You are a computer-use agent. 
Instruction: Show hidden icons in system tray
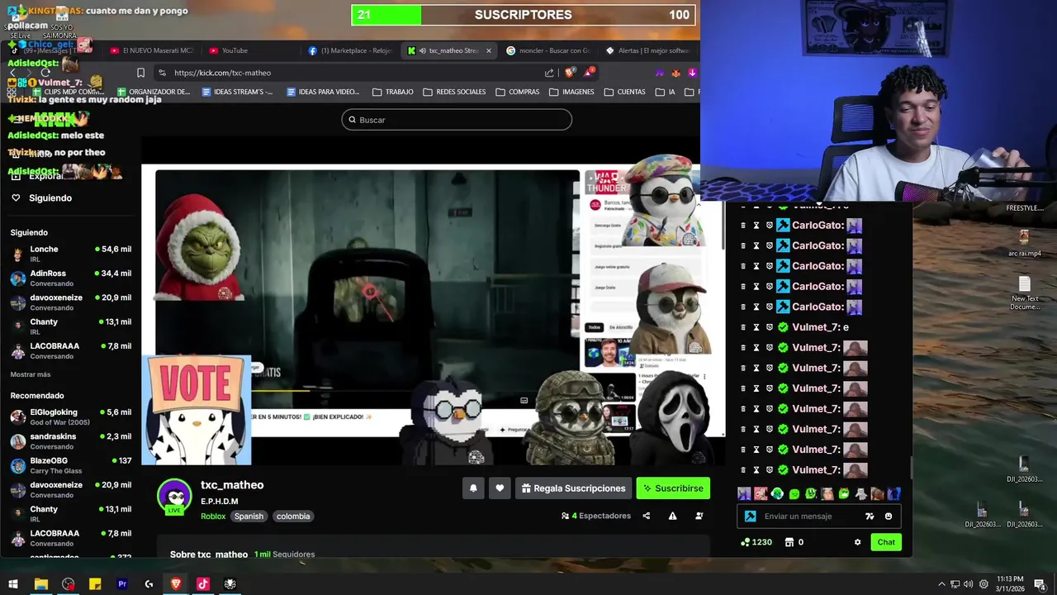click(x=941, y=584)
